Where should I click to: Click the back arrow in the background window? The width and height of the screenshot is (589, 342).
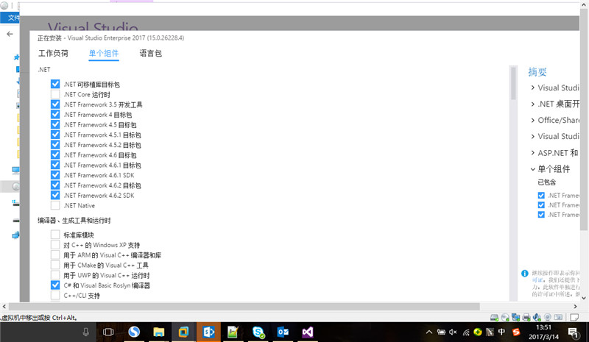(x=10, y=34)
